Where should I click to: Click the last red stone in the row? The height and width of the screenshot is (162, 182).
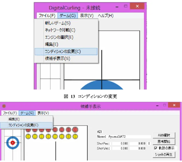tap(75, 130)
